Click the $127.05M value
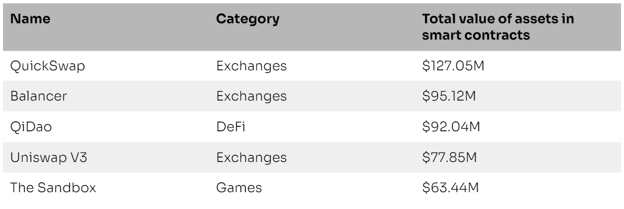Screen dimensions: 624x209 (x=453, y=66)
